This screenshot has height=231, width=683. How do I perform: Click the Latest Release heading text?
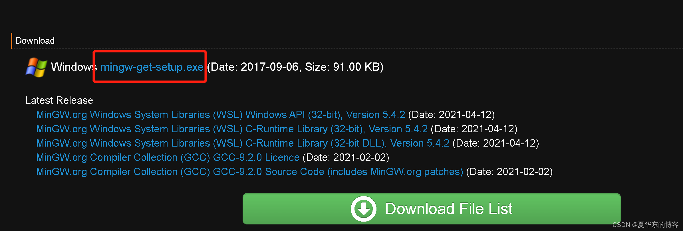pyautogui.click(x=59, y=100)
